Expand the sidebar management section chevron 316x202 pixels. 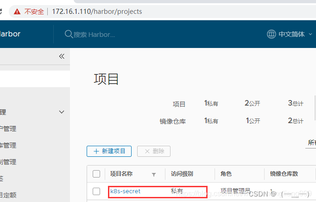(x=62, y=112)
